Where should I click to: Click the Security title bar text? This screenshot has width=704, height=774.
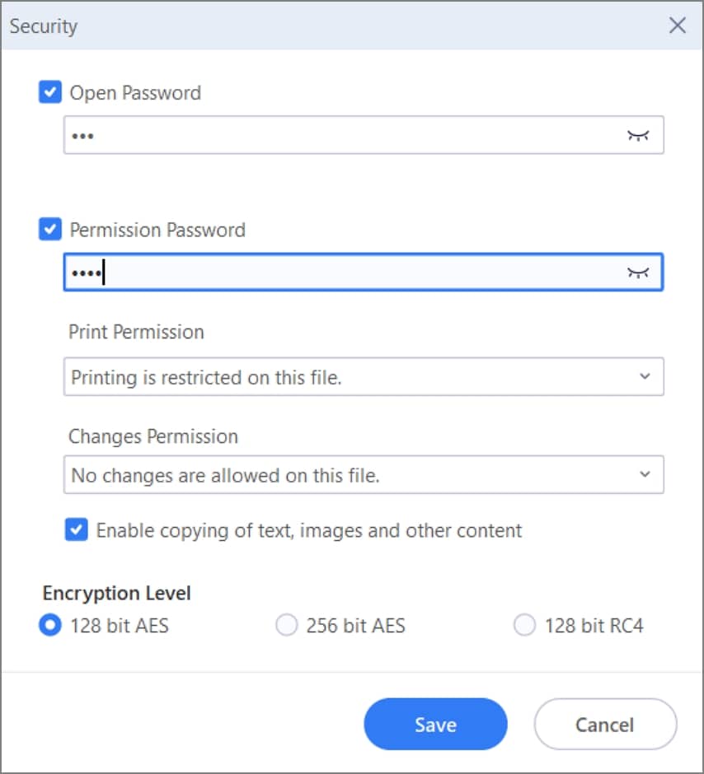pyautogui.click(x=44, y=26)
